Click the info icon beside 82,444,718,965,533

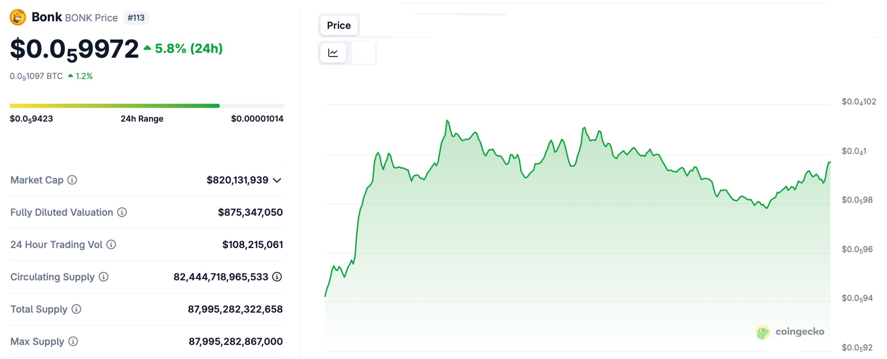276,277
